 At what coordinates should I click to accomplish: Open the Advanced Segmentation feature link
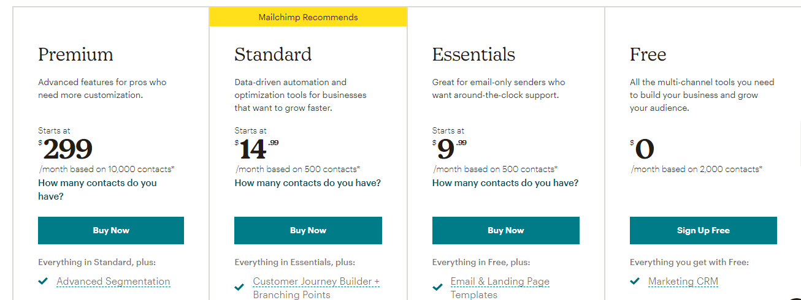[113, 282]
